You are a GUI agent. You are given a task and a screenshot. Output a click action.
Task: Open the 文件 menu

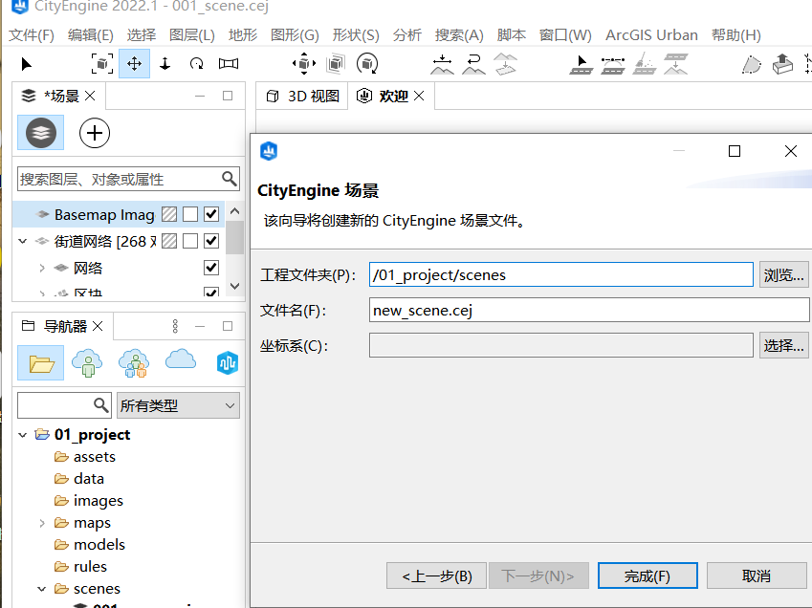tap(27, 33)
